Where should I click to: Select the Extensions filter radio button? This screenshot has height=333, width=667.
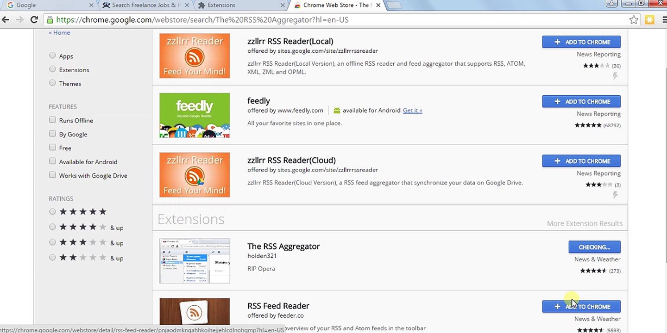coord(52,69)
